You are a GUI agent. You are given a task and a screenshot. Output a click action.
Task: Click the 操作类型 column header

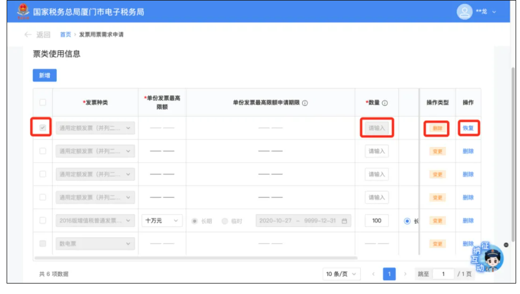click(x=437, y=103)
